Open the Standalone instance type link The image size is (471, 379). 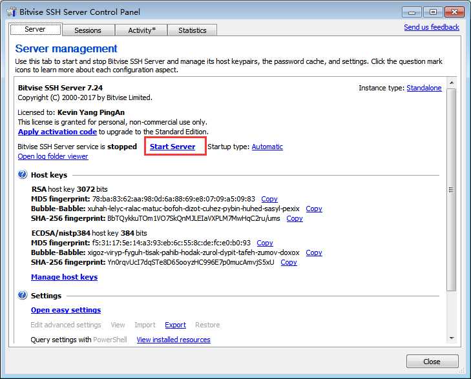[424, 88]
